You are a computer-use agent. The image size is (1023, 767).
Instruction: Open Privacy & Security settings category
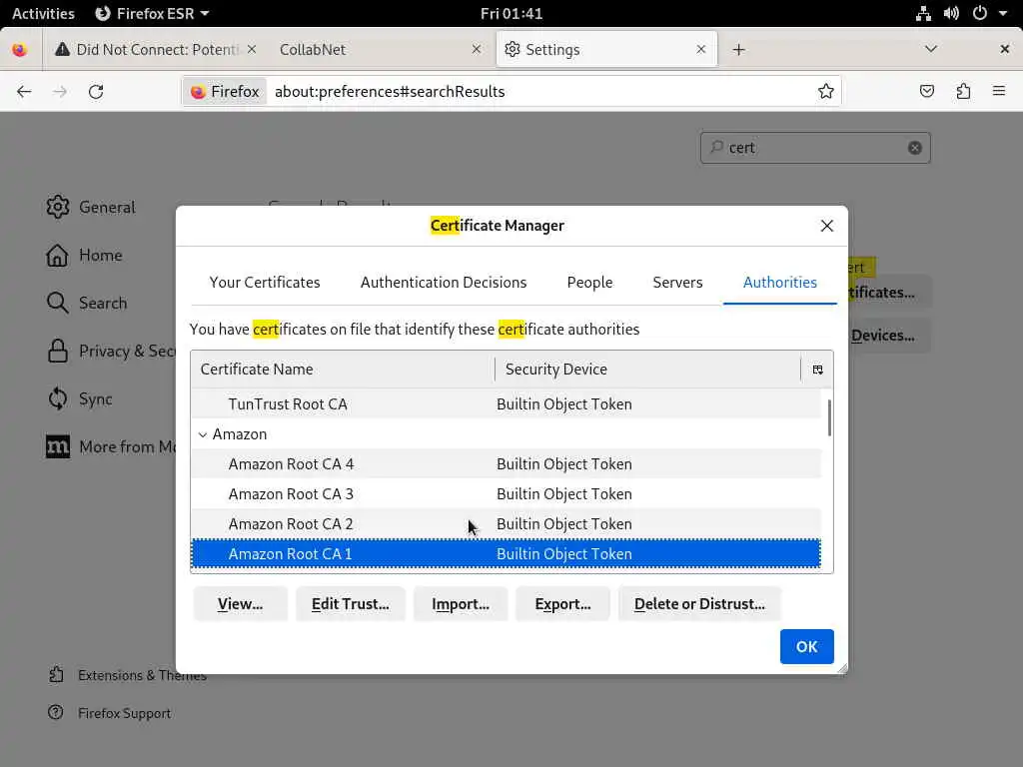point(111,351)
